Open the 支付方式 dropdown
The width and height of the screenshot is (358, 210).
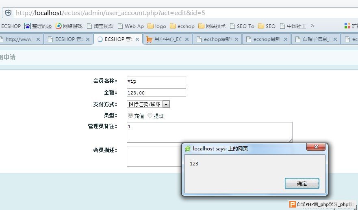(148, 104)
